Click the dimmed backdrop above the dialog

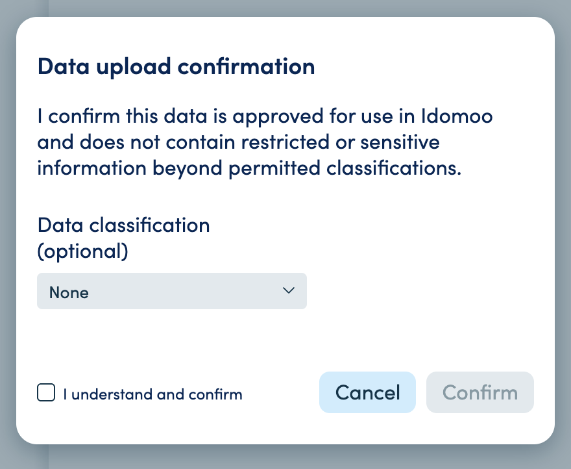(x=285, y=8)
